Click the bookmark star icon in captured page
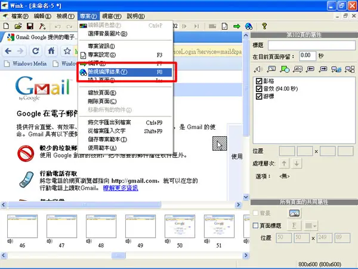The image size is (358, 269). coord(67,51)
